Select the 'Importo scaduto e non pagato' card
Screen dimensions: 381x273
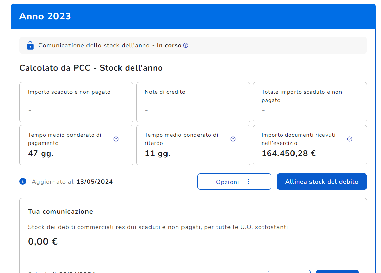76,102
